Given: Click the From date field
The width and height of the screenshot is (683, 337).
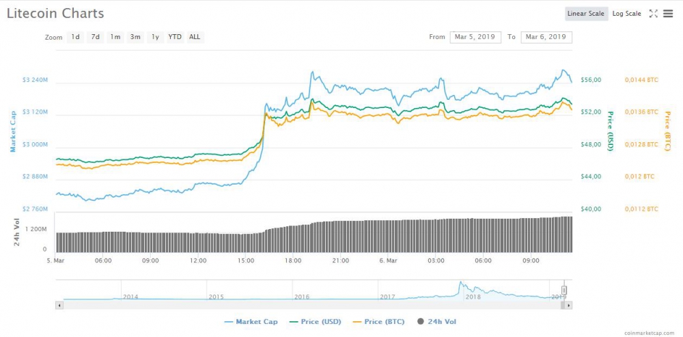Looking at the screenshot, I should point(475,37).
